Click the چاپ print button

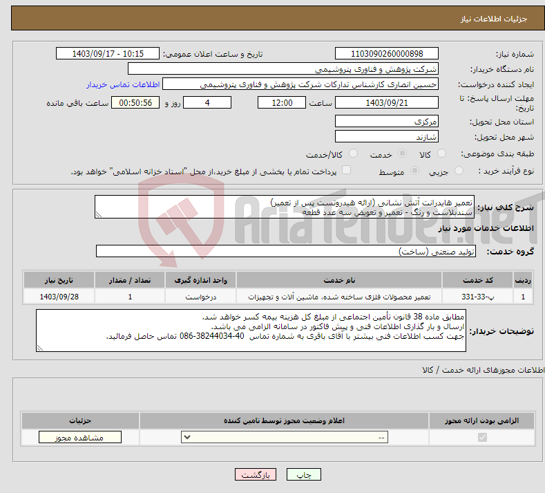click(x=304, y=474)
